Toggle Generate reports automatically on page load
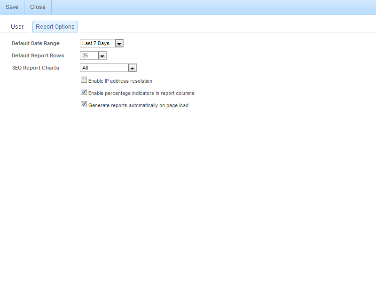This screenshot has width=376, height=282. (84, 104)
